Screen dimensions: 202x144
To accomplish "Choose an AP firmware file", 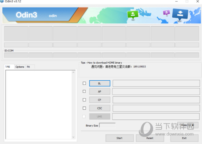I will click(100, 92).
